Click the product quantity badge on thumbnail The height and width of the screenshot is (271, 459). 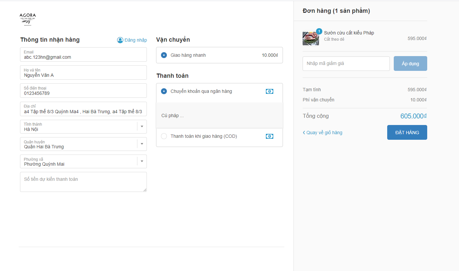pyautogui.click(x=319, y=31)
